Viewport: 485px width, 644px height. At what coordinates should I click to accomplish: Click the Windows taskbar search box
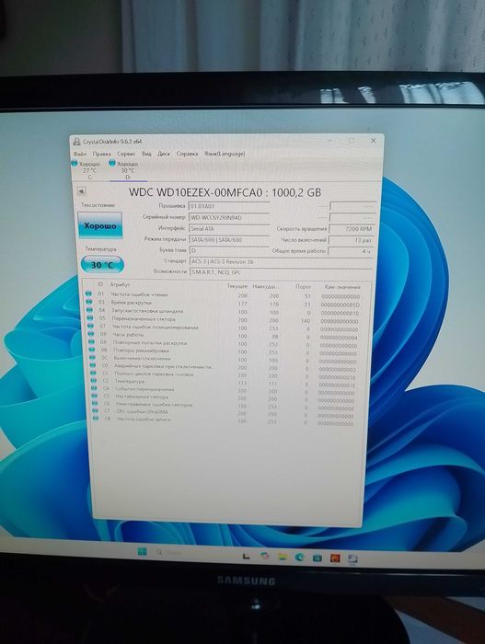tap(169, 552)
